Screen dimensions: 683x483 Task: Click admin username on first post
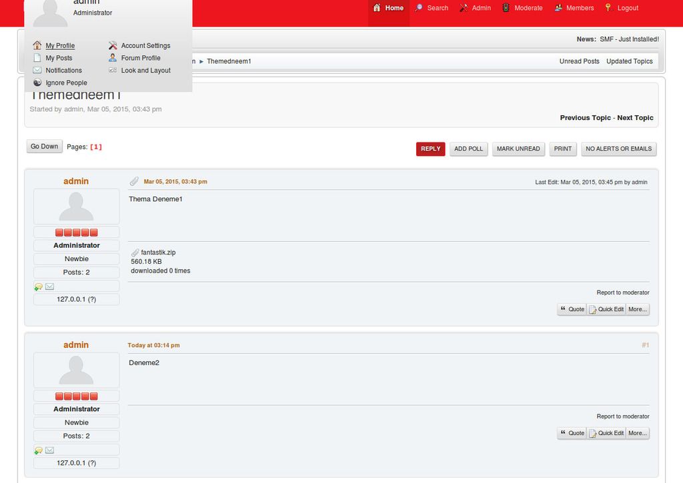[76, 181]
